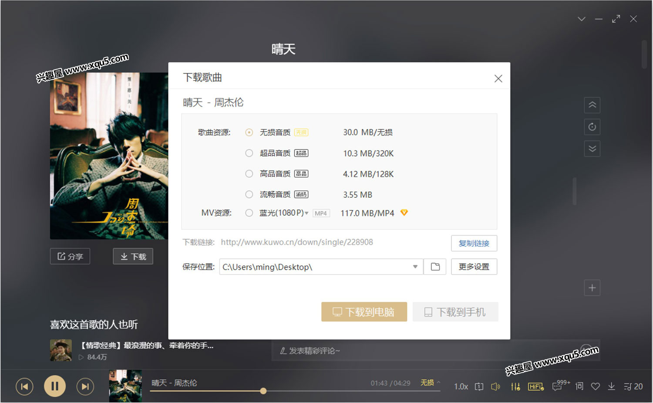The height and width of the screenshot is (403, 653).
Task: Click the 10.3 MB/320K size text
Action: [368, 153]
